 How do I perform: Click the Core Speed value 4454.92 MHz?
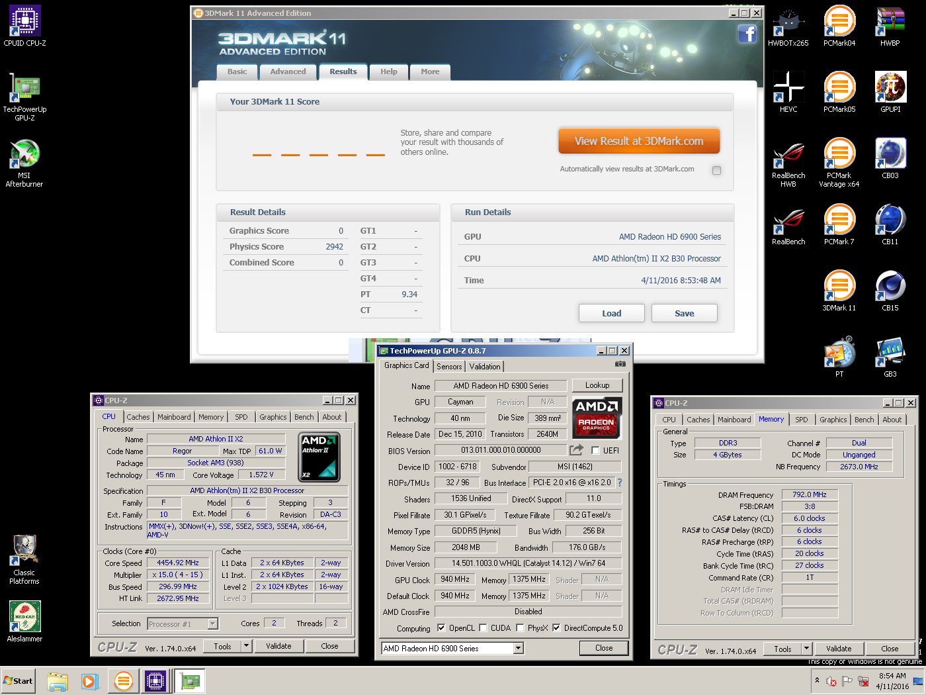click(178, 563)
